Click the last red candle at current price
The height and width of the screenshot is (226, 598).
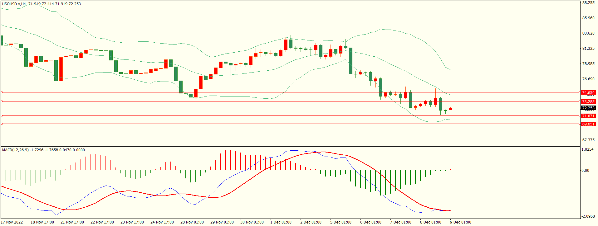click(x=450, y=109)
